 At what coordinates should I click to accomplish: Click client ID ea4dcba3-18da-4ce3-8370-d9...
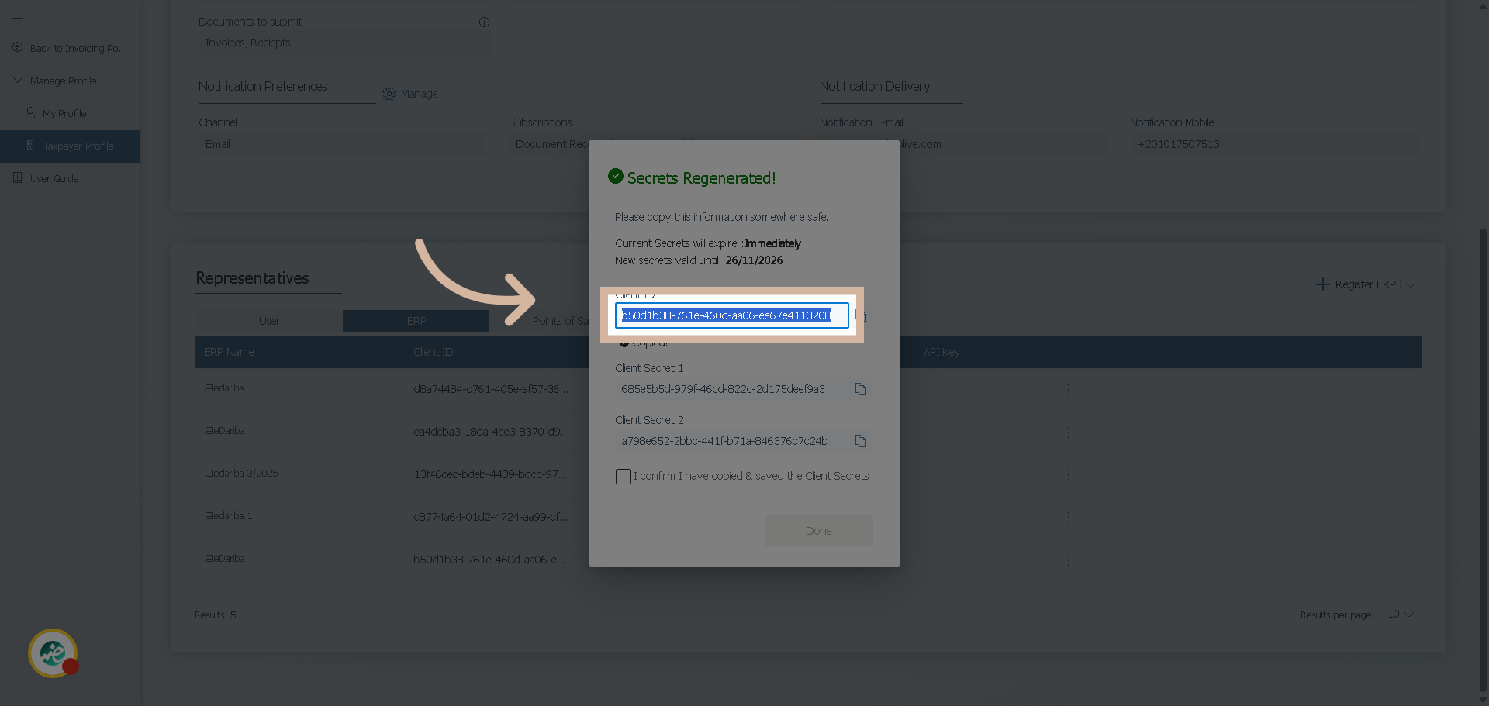click(x=492, y=432)
